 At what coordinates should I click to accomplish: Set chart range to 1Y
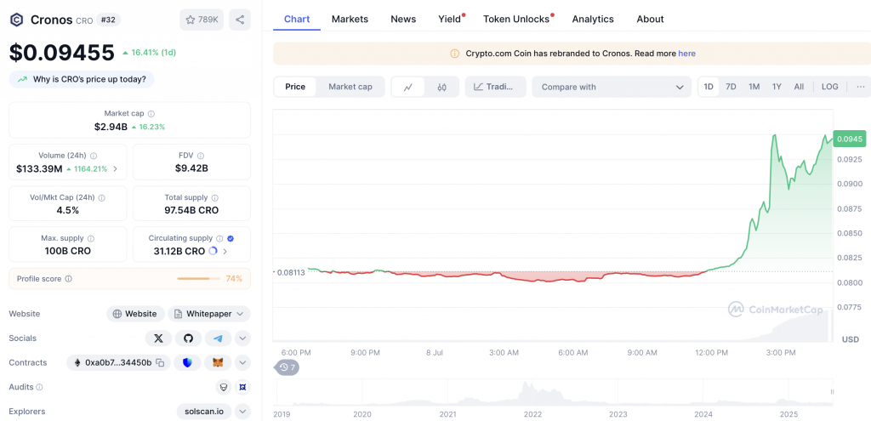777,87
